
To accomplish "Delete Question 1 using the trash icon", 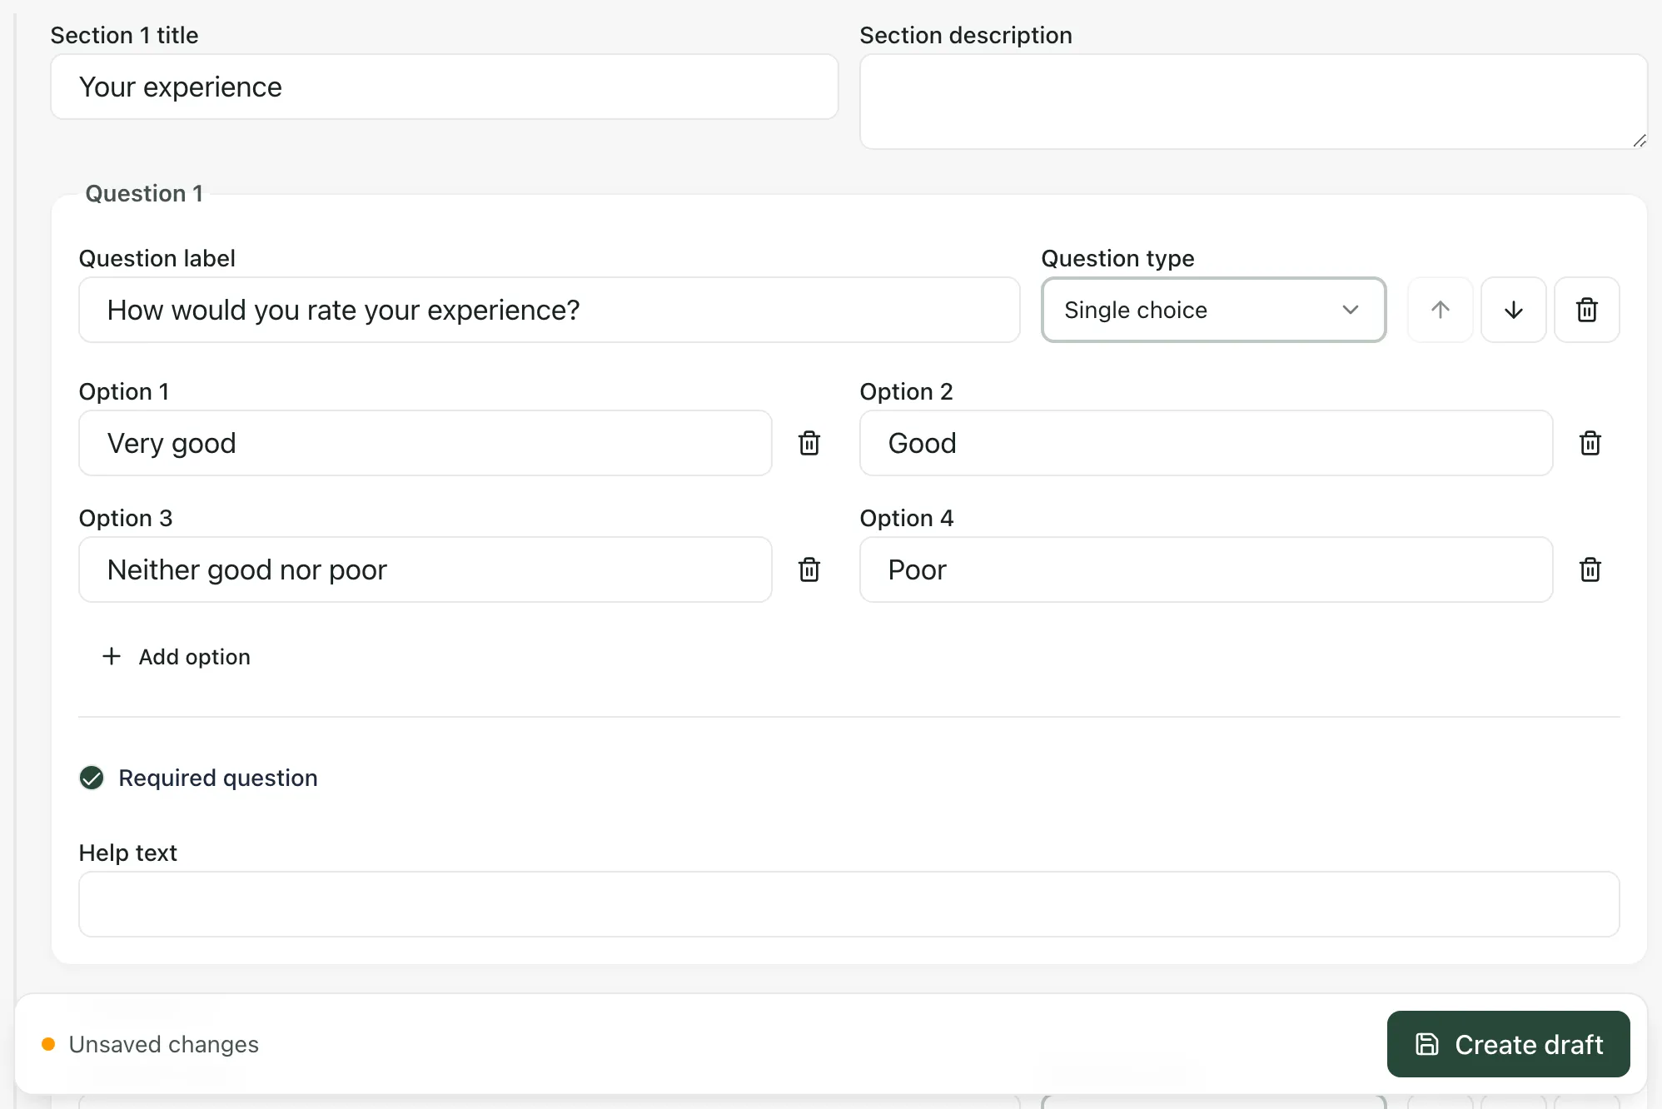I will [1586, 310].
